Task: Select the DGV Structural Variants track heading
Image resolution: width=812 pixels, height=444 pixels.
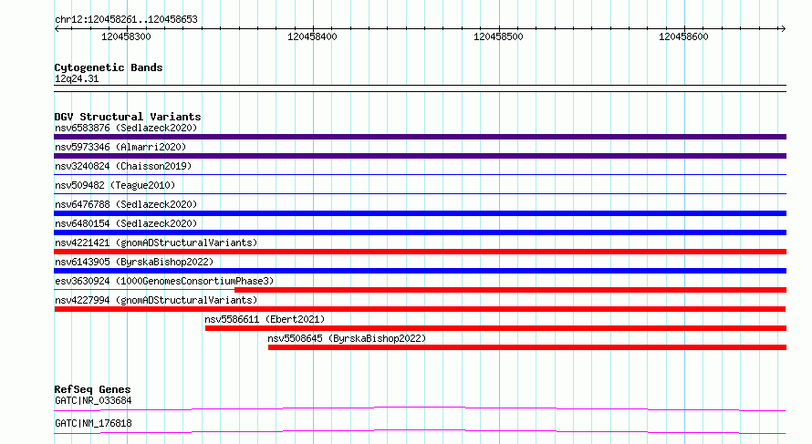Action: pyautogui.click(x=128, y=117)
